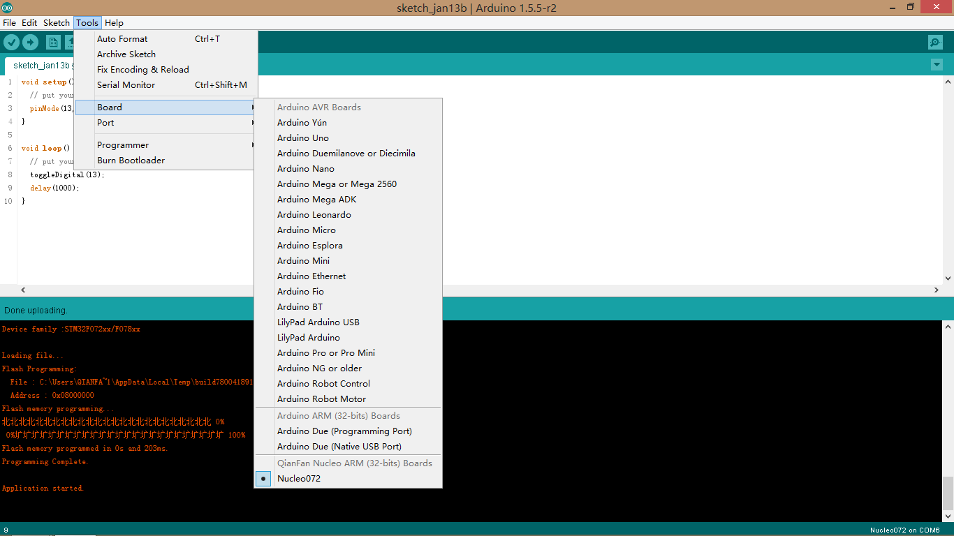Choose Archive Sketch
This screenshot has height=536, width=954.
coord(166,54)
